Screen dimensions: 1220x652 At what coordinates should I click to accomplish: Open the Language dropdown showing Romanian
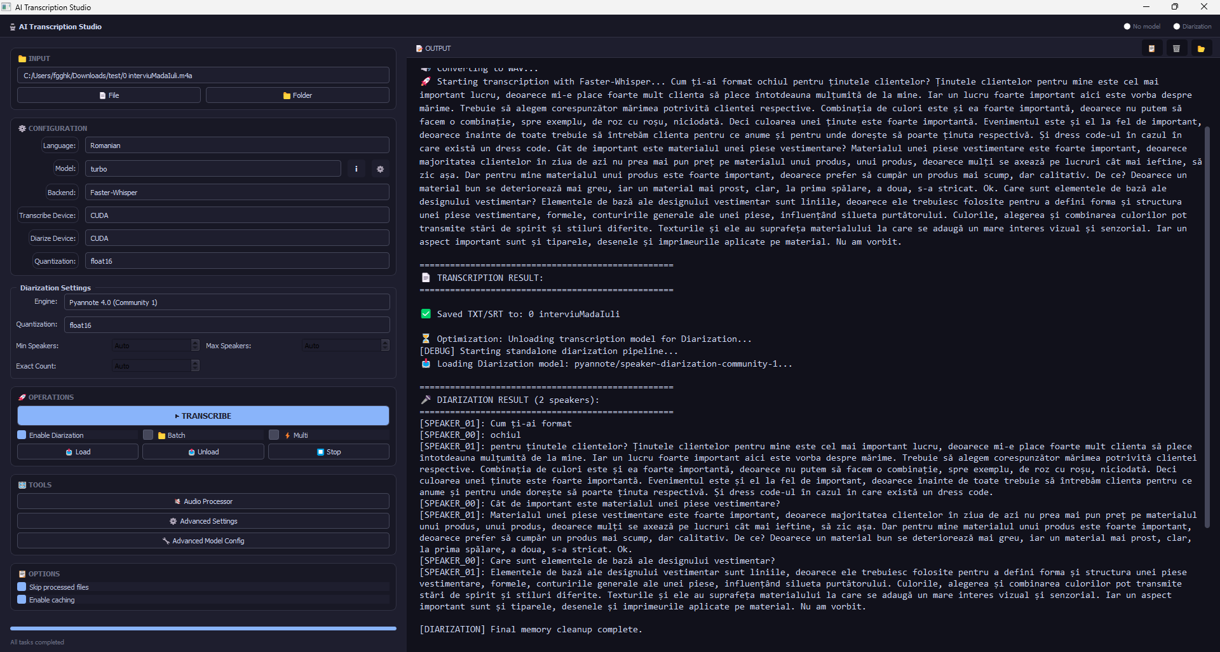point(237,146)
